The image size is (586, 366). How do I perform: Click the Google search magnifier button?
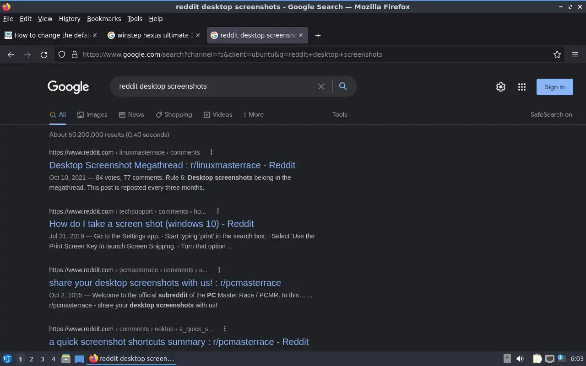343,86
